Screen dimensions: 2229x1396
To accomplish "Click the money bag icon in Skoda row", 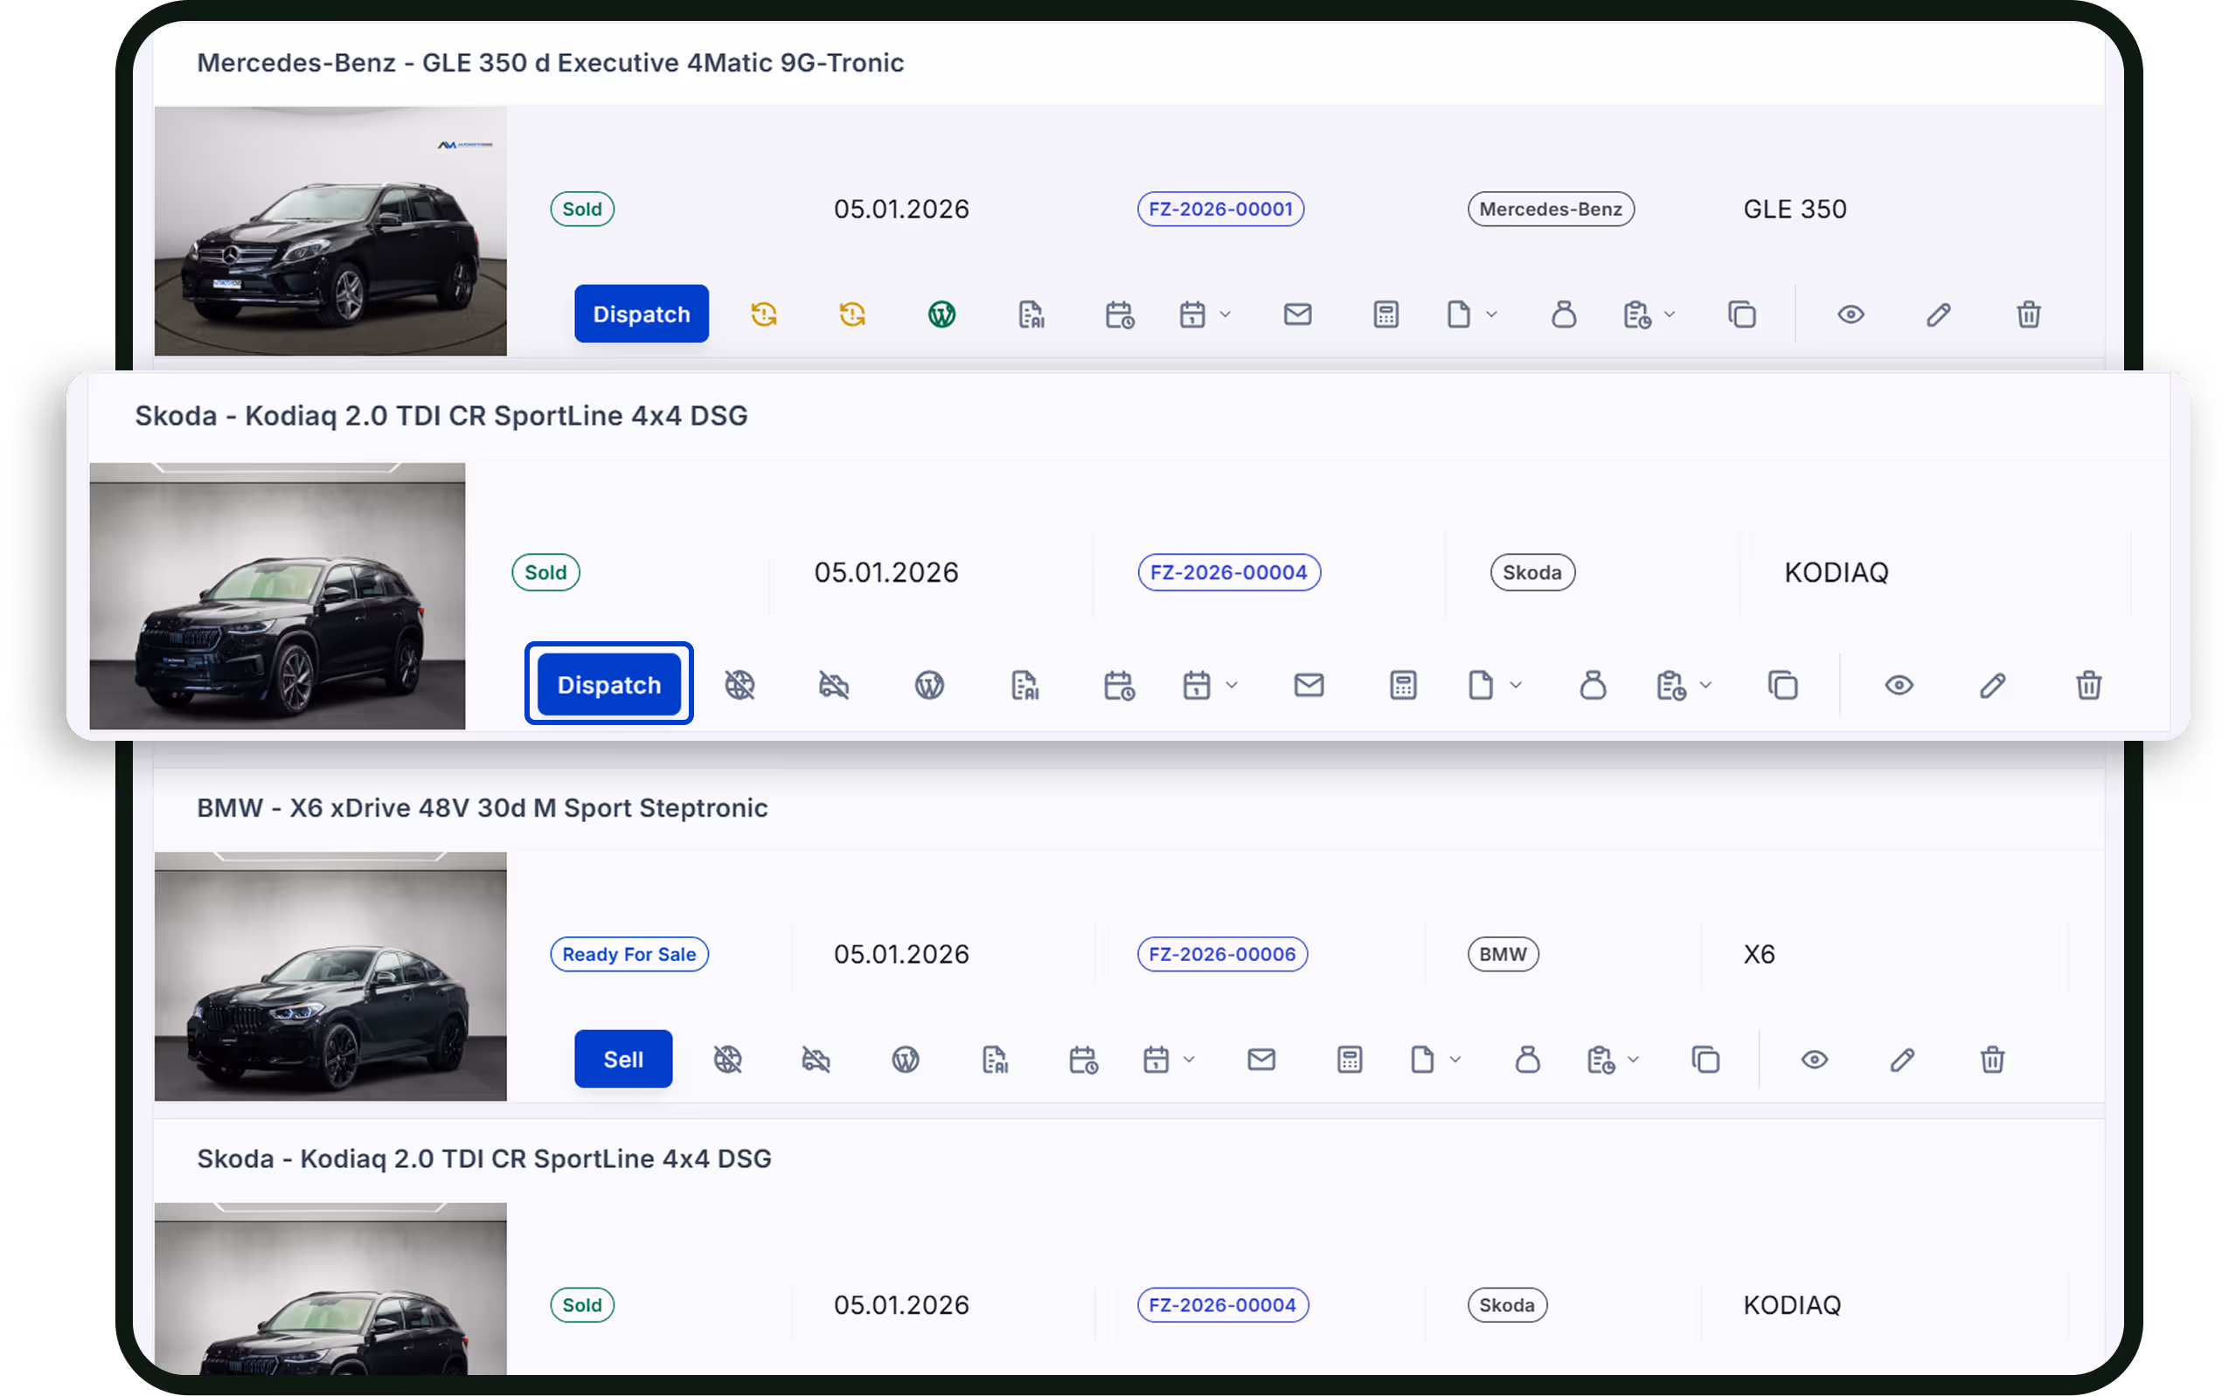I will [1593, 685].
